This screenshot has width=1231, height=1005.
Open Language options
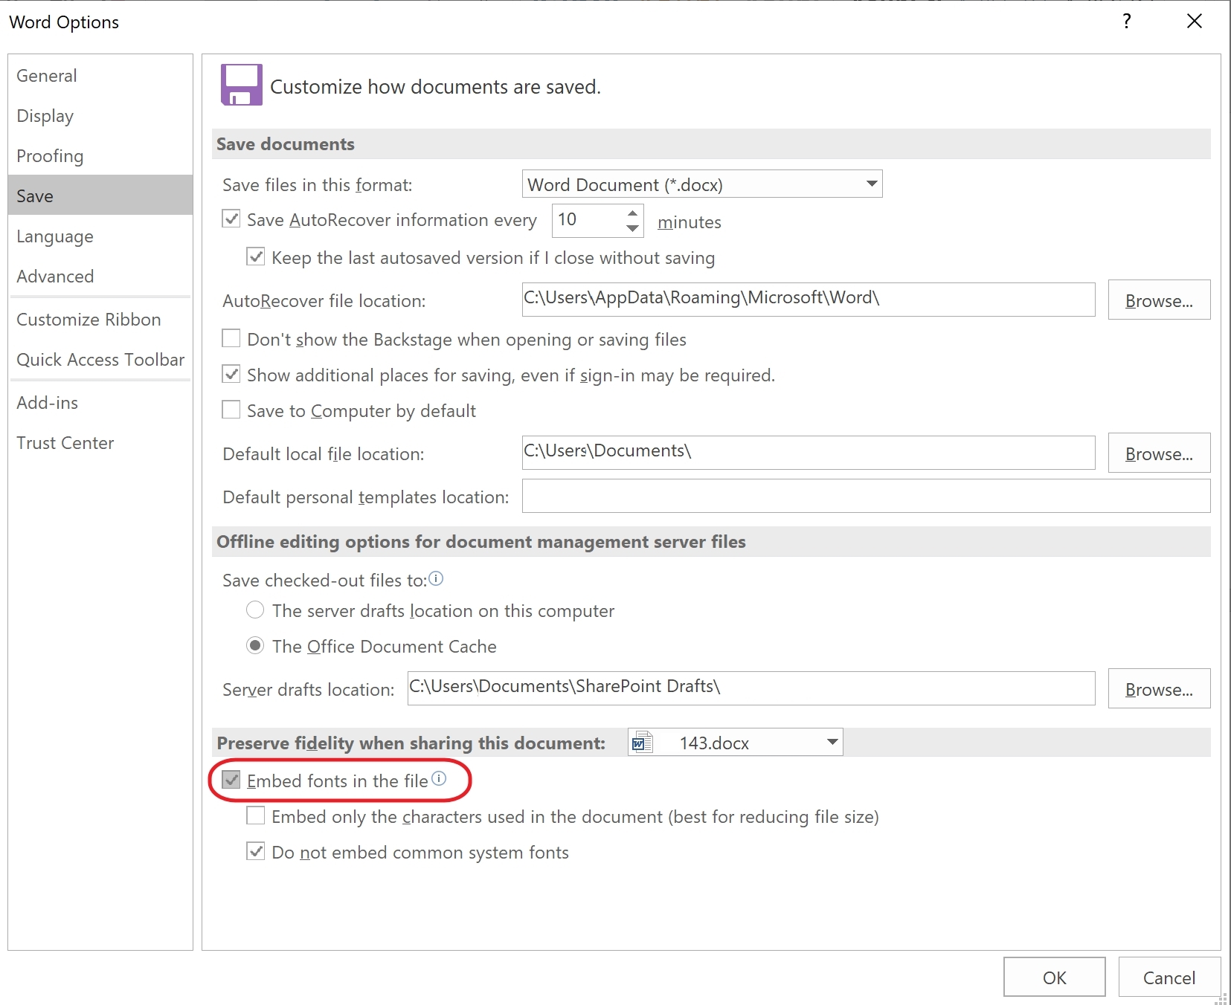coord(100,236)
